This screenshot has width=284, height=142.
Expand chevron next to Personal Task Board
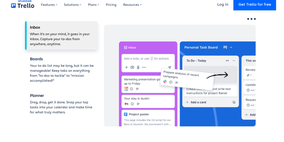point(231,47)
